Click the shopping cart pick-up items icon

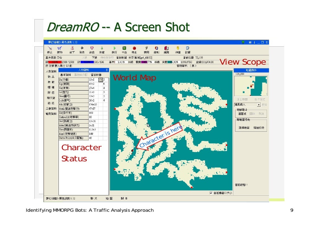[59, 48]
